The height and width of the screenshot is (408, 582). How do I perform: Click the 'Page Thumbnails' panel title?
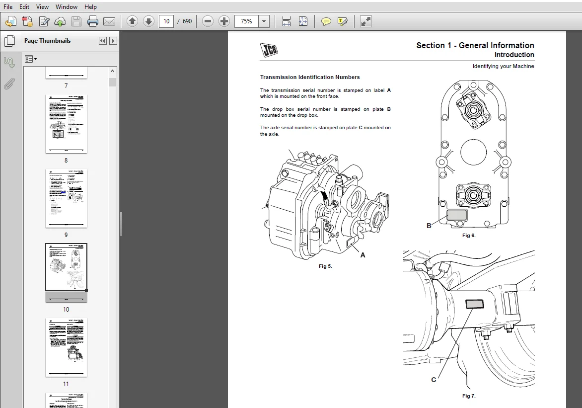click(x=48, y=41)
